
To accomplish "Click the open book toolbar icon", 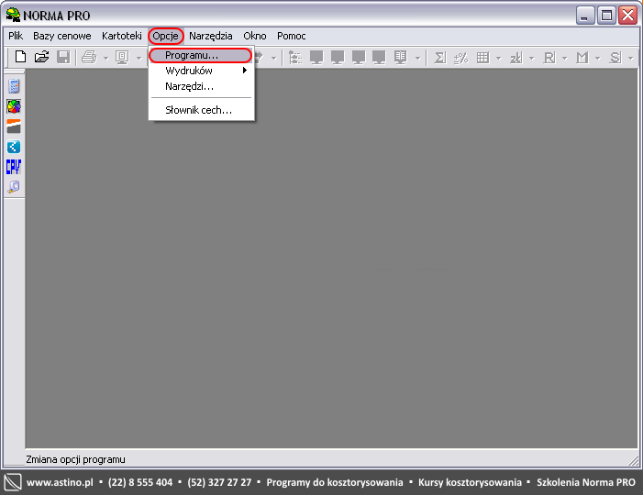I will [x=400, y=58].
